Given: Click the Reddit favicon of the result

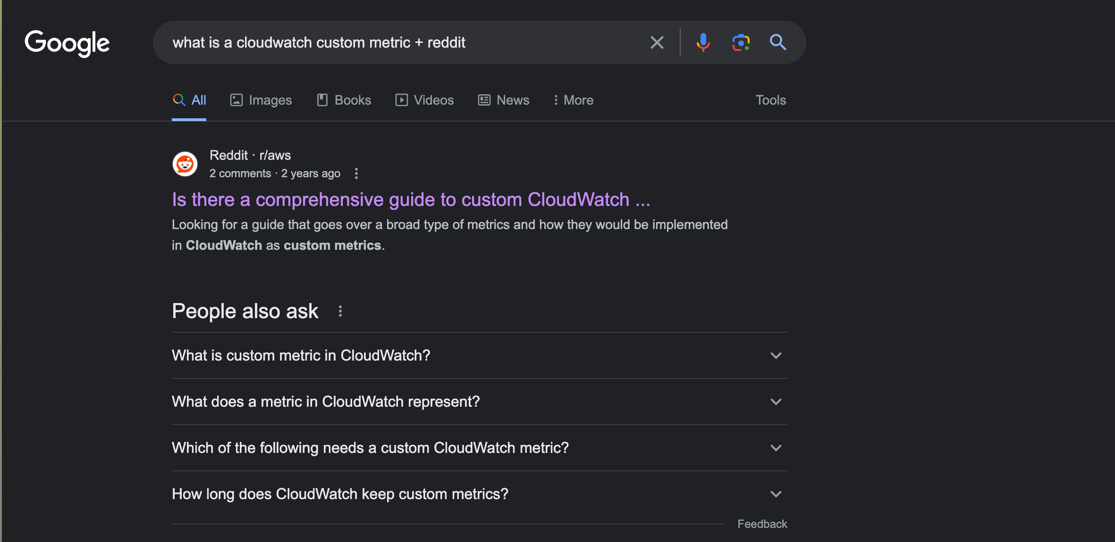Looking at the screenshot, I should pos(185,164).
